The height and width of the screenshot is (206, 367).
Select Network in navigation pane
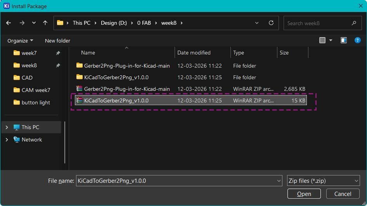point(31,140)
